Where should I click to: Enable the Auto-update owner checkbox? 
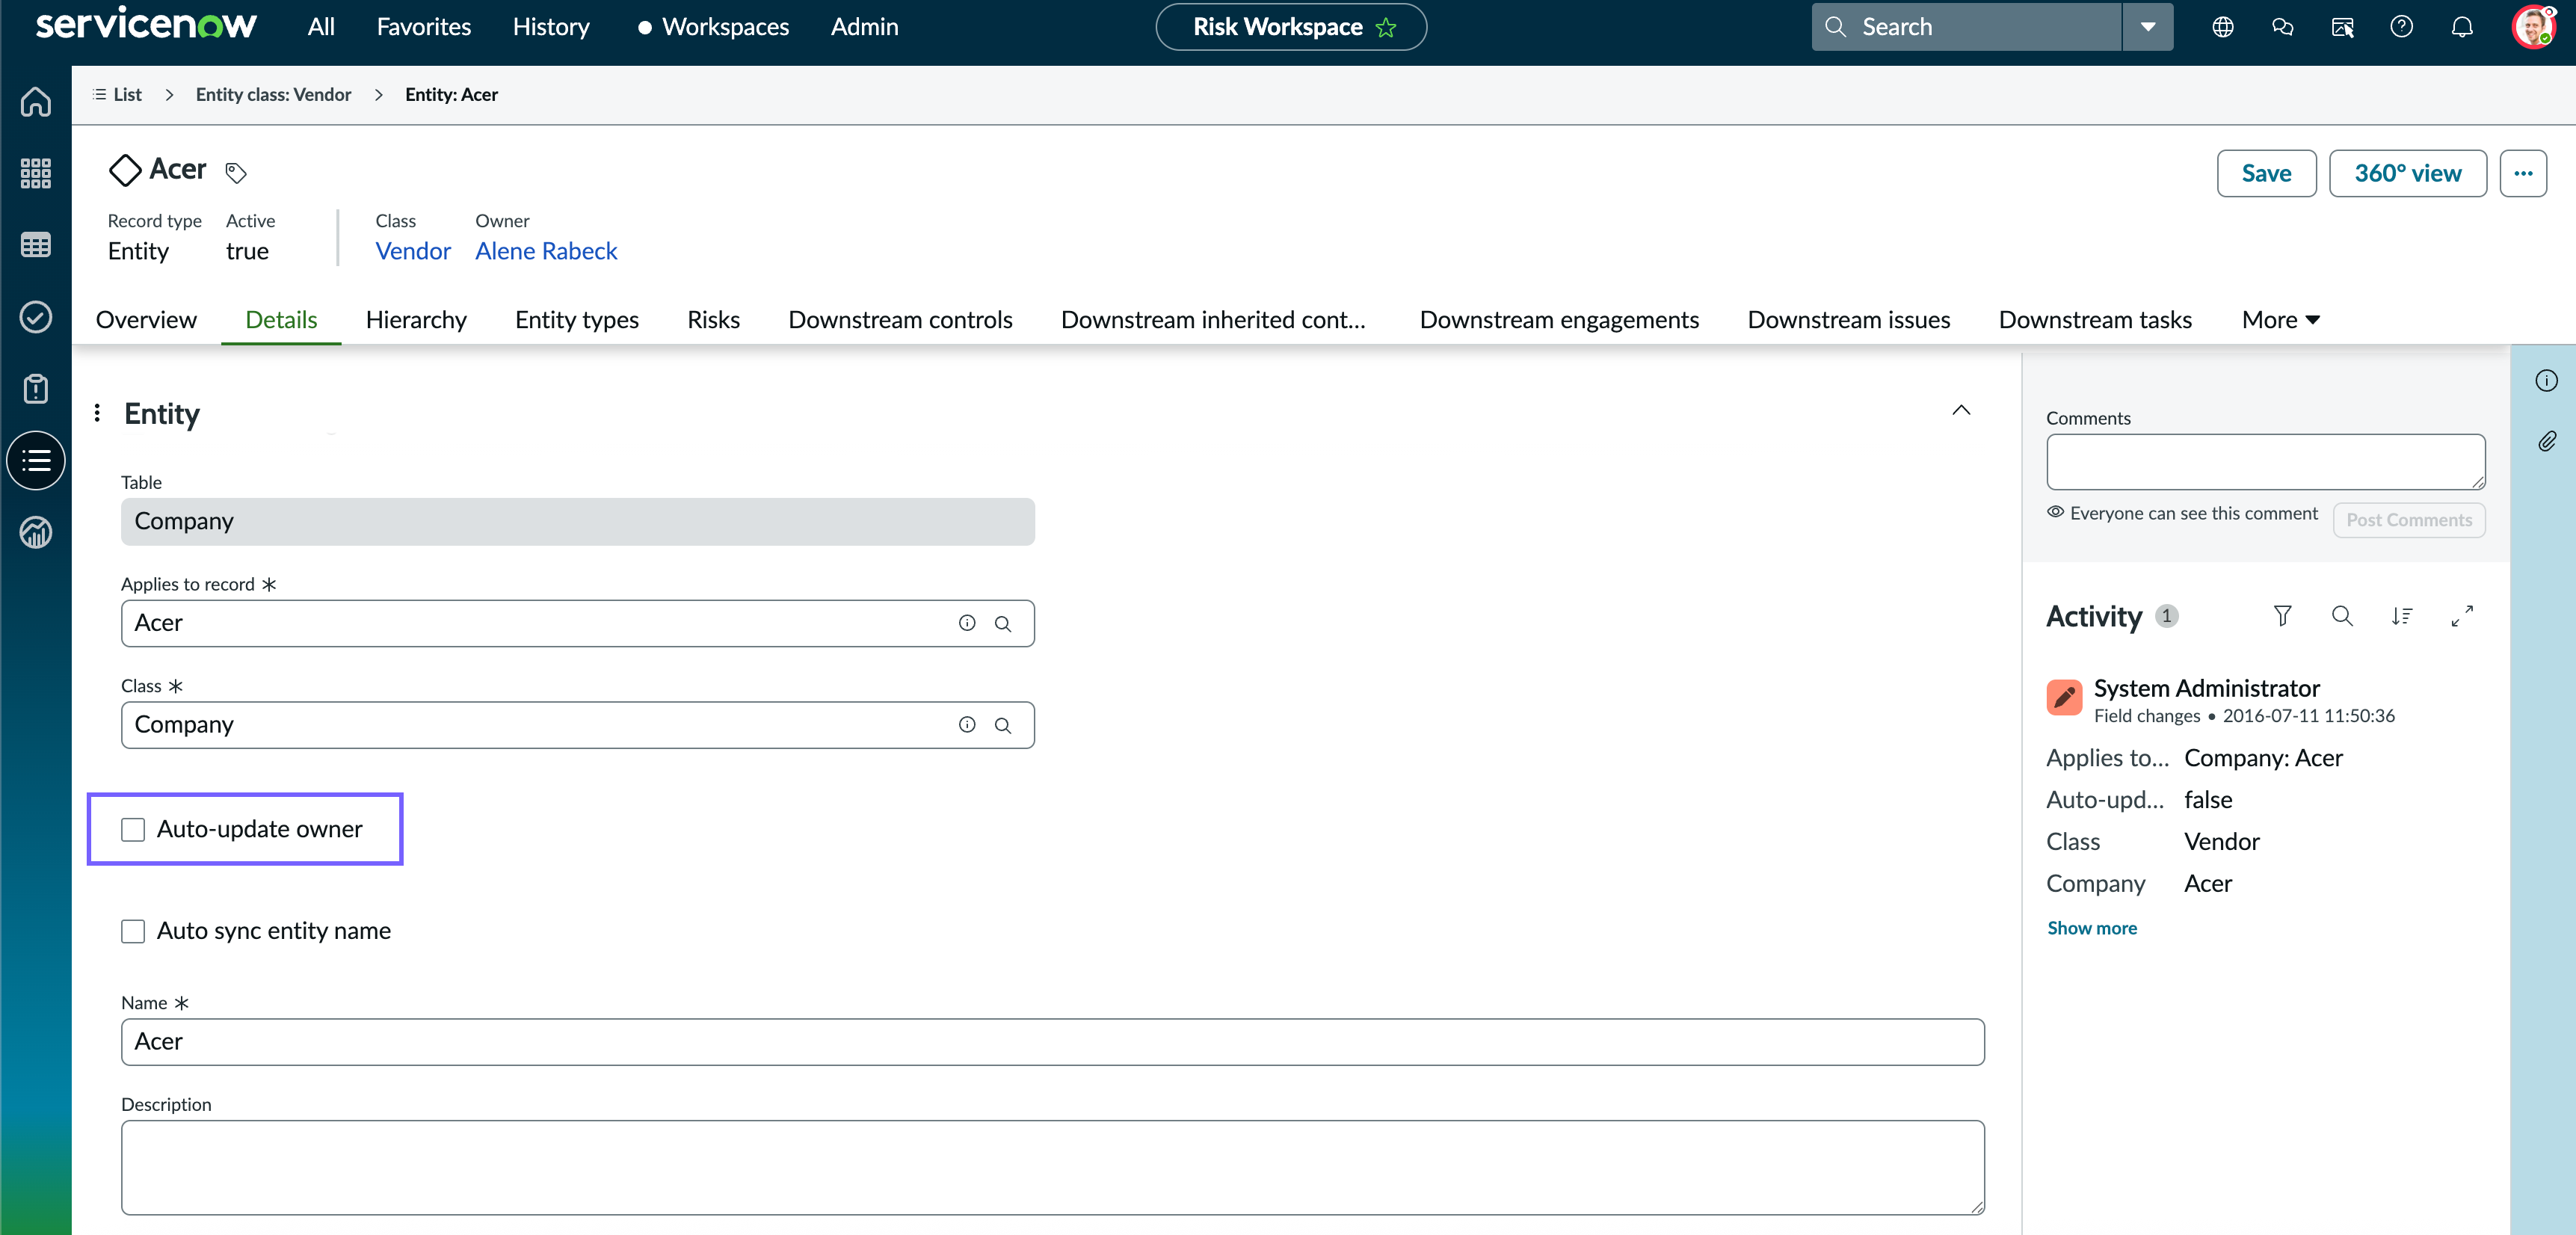[x=133, y=829]
